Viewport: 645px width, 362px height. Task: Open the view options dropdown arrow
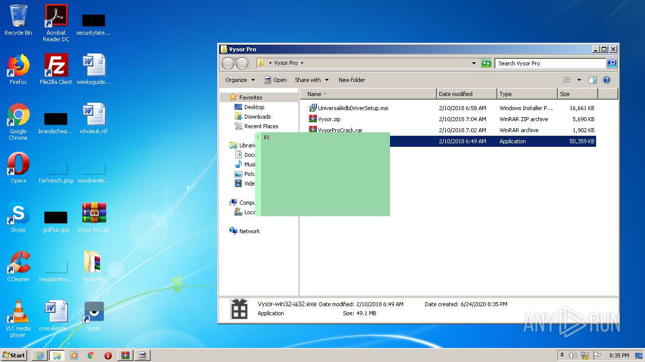point(579,80)
